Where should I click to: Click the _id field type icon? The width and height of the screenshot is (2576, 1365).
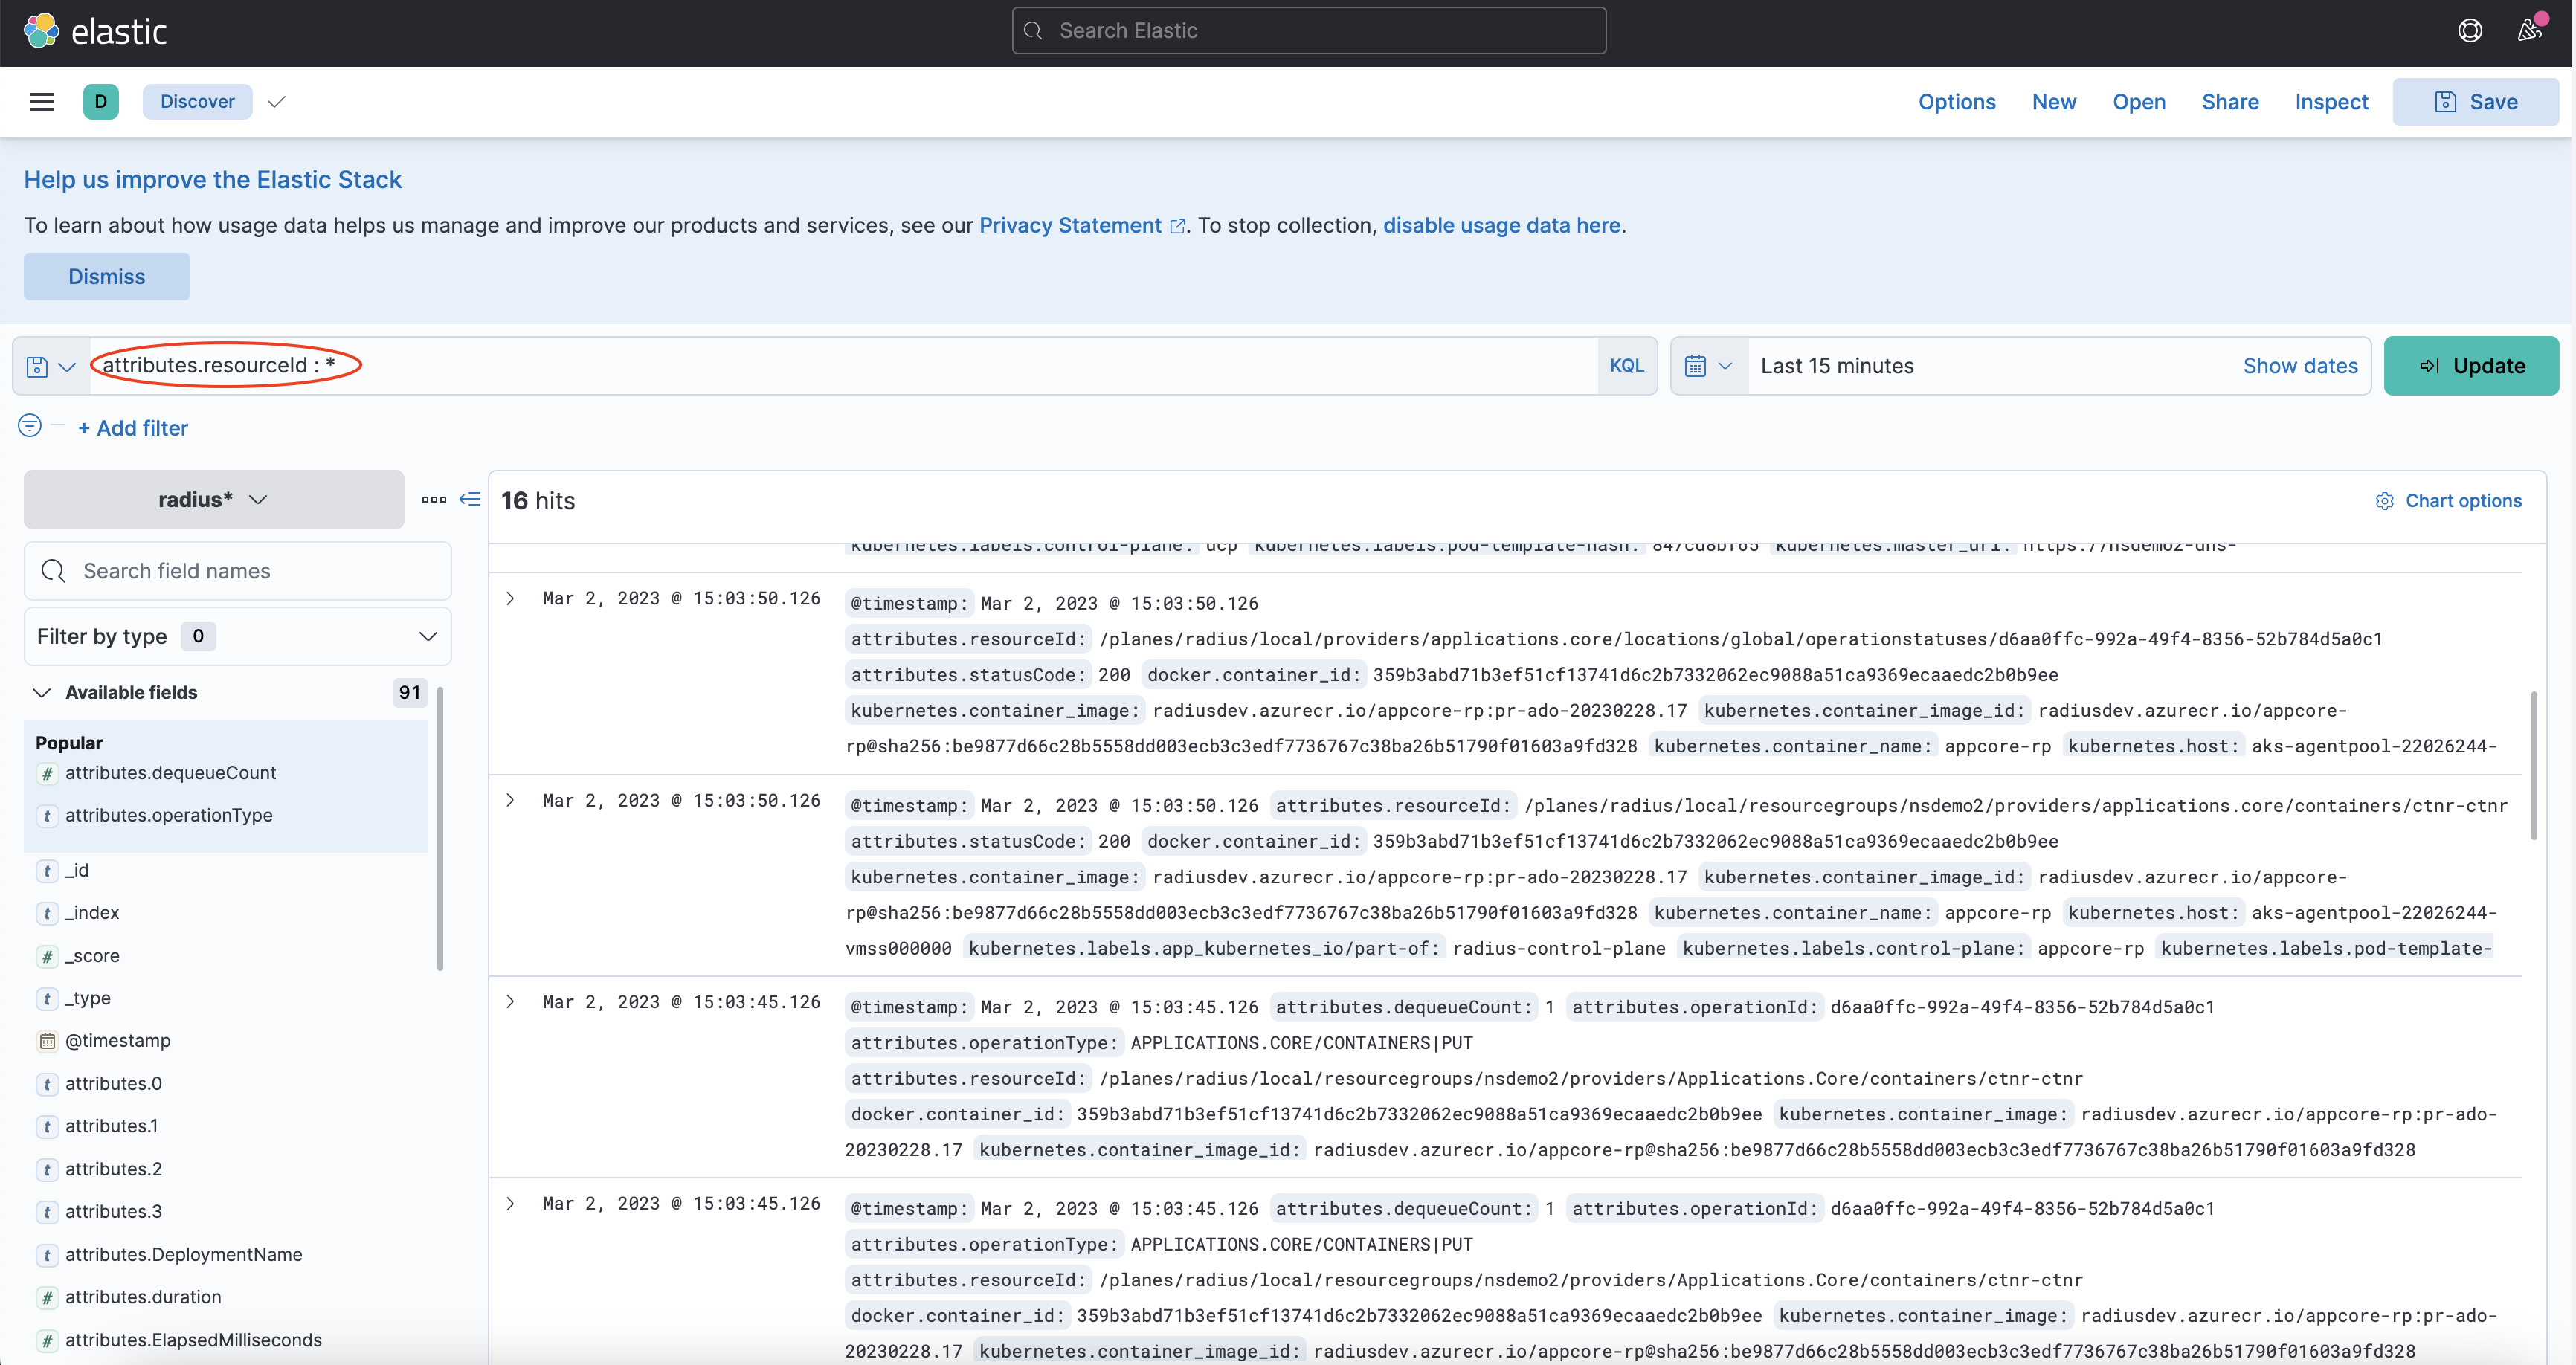click(47, 871)
